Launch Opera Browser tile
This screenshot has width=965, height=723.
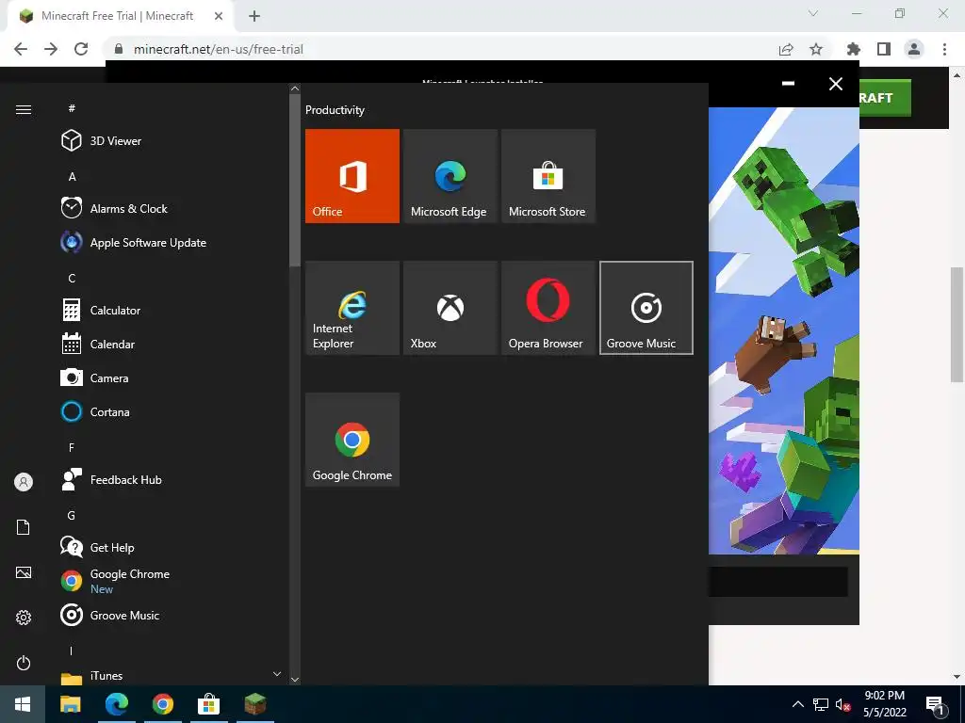[x=548, y=308]
